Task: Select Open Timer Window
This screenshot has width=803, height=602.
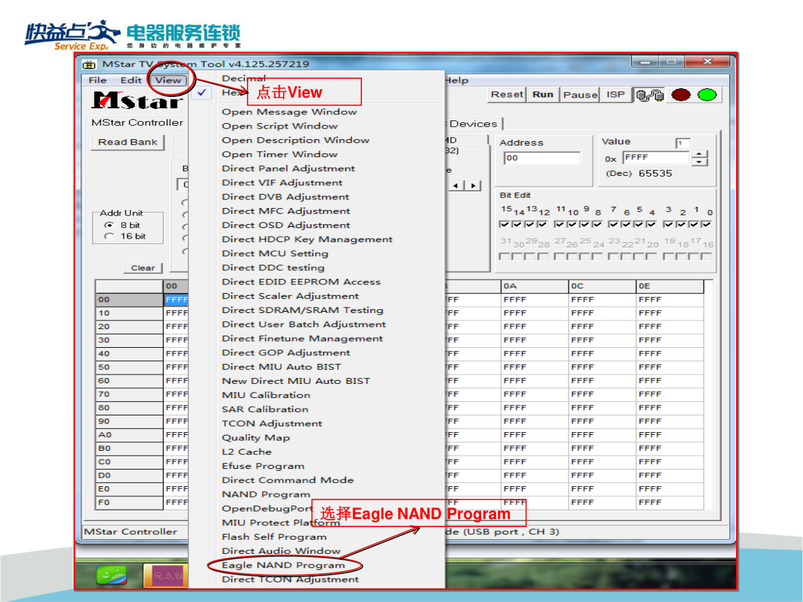Action: (280, 154)
